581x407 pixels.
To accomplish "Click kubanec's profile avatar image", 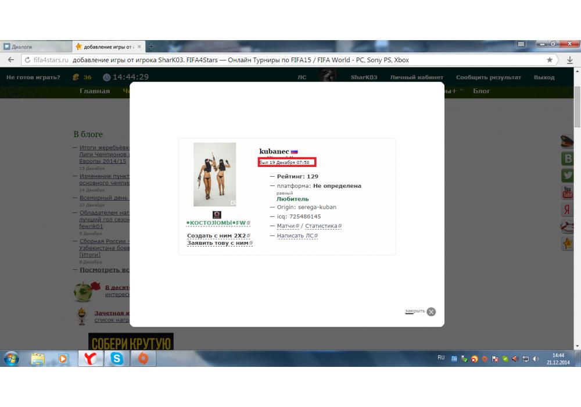I will 214,174.
